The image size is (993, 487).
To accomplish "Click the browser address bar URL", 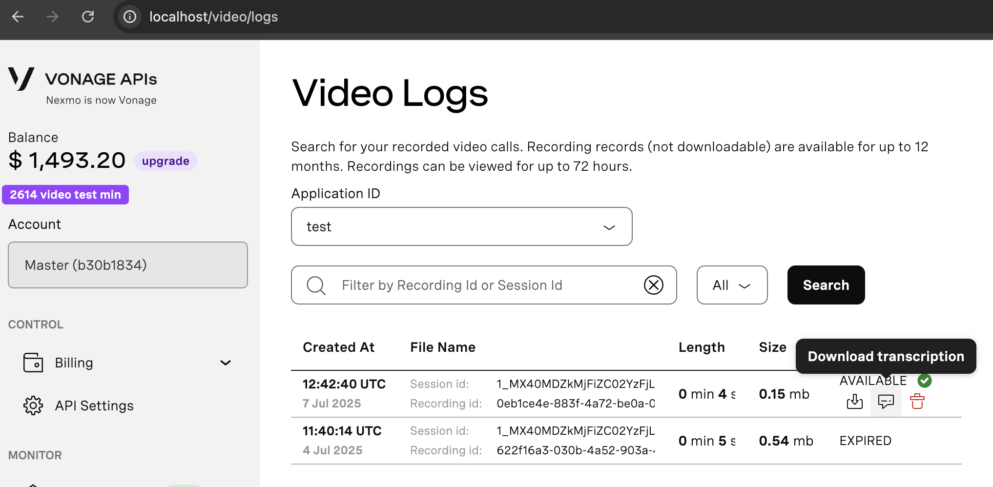I will pos(213,17).
